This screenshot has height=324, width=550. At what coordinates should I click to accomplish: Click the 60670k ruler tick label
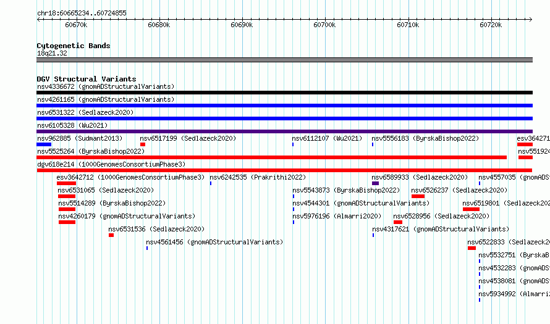click(x=76, y=25)
